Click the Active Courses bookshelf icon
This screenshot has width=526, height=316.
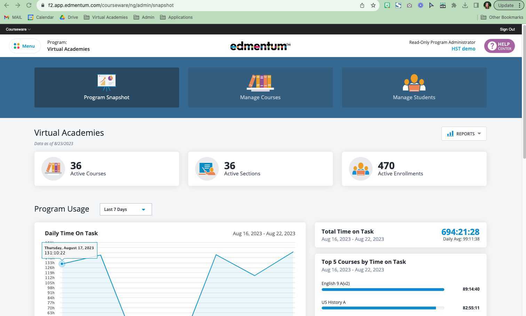coord(53,168)
